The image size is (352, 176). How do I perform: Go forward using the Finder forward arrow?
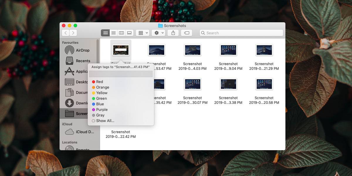pos(73,33)
